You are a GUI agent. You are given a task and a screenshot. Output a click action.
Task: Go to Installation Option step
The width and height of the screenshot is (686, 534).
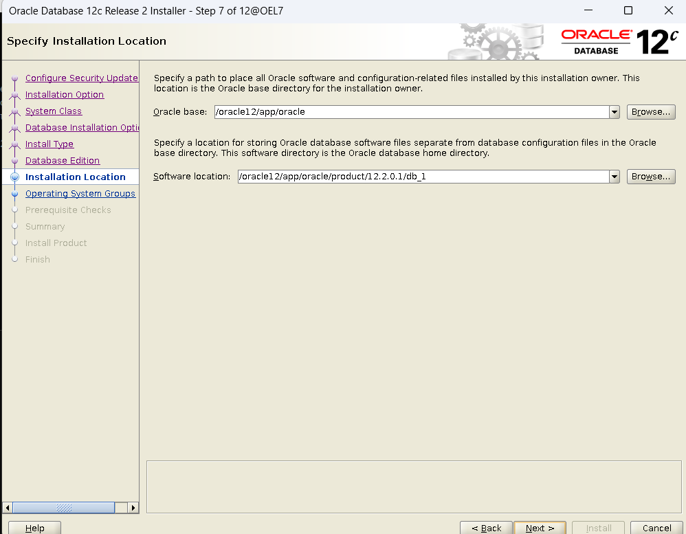pyautogui.click(x=65, y=94)
